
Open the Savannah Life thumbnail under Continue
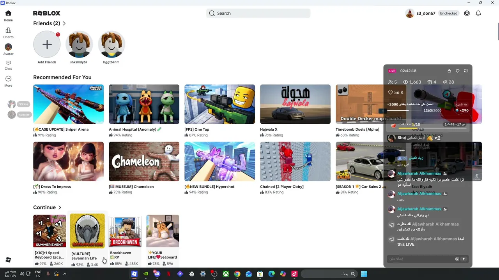click(x=87, y=231)
